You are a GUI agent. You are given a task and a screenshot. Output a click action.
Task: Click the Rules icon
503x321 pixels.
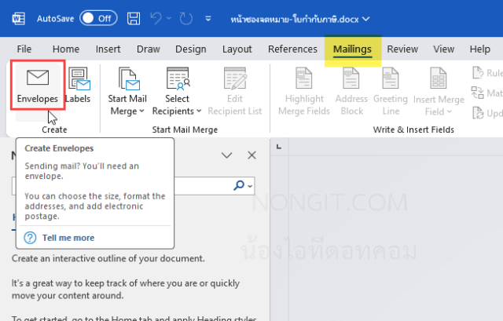click(478, 73)
